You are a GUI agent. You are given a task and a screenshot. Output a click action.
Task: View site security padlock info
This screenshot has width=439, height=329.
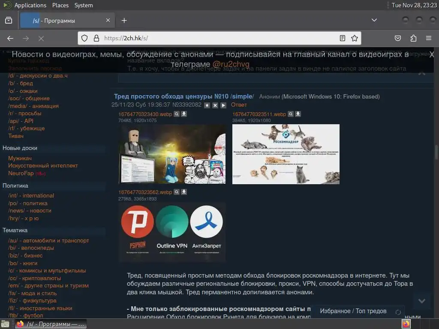96,38
